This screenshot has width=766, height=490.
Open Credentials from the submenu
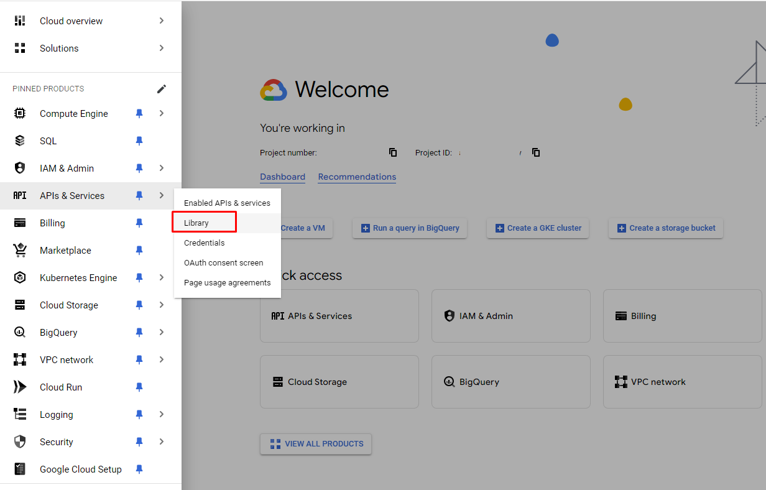pyautogui.click(x=228, y=243)
